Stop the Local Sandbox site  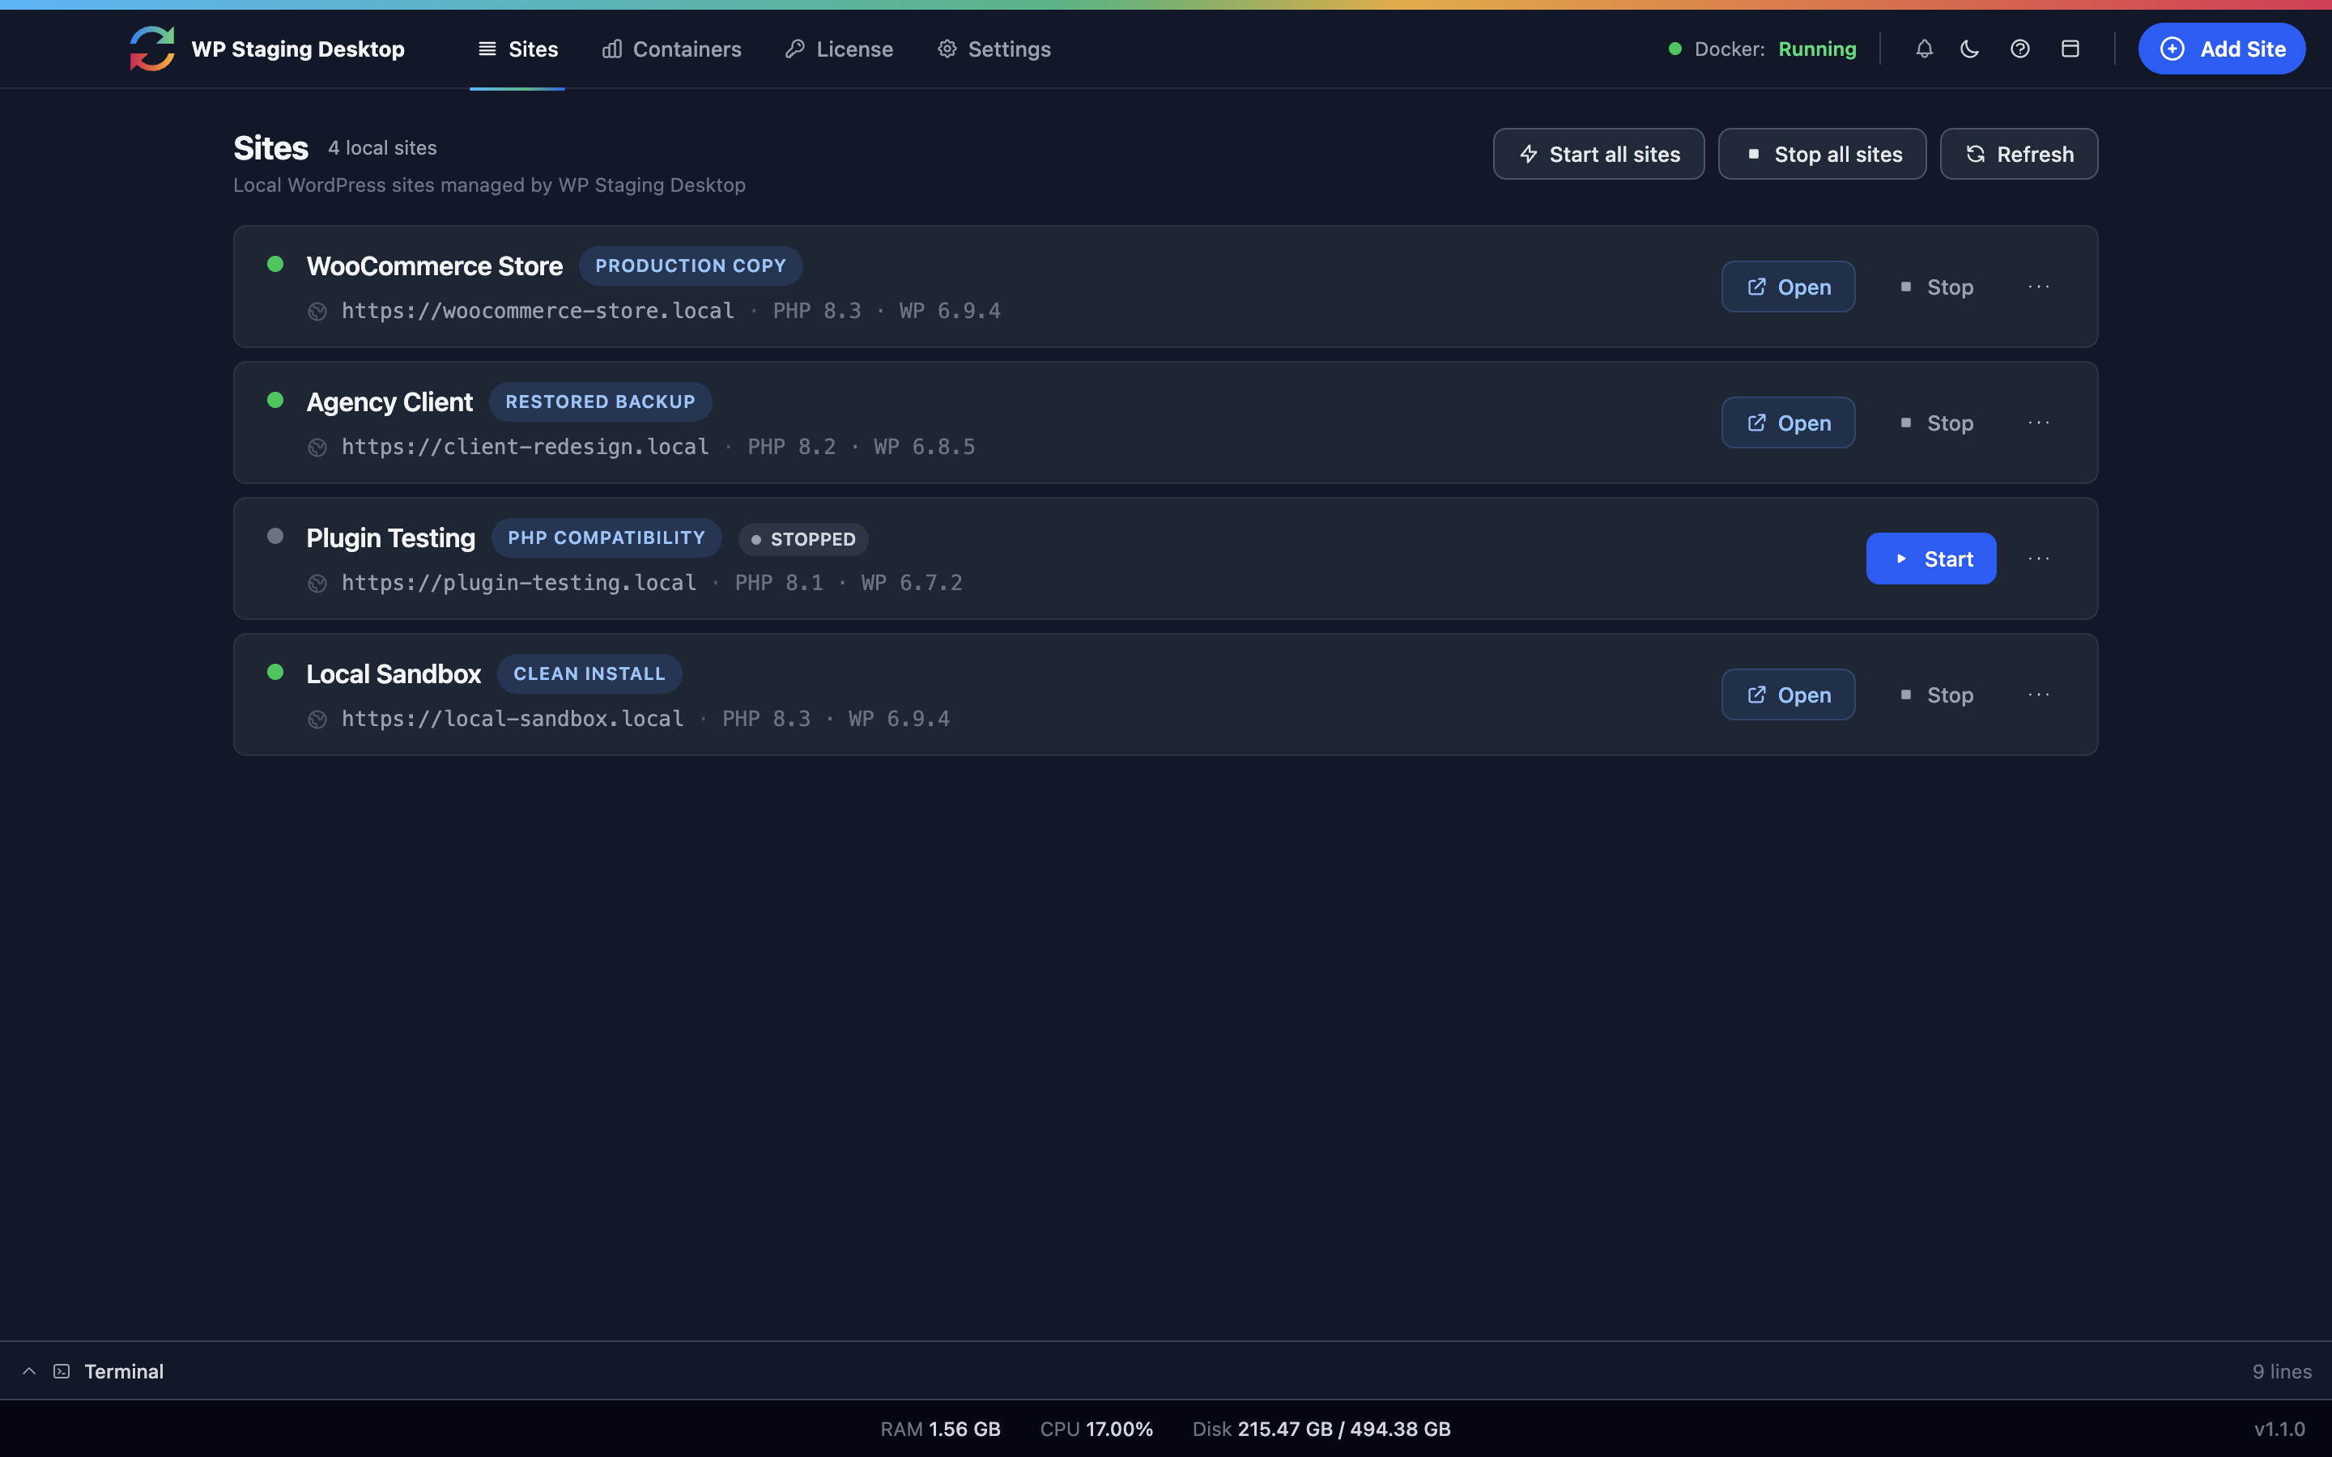point(1936,694)
